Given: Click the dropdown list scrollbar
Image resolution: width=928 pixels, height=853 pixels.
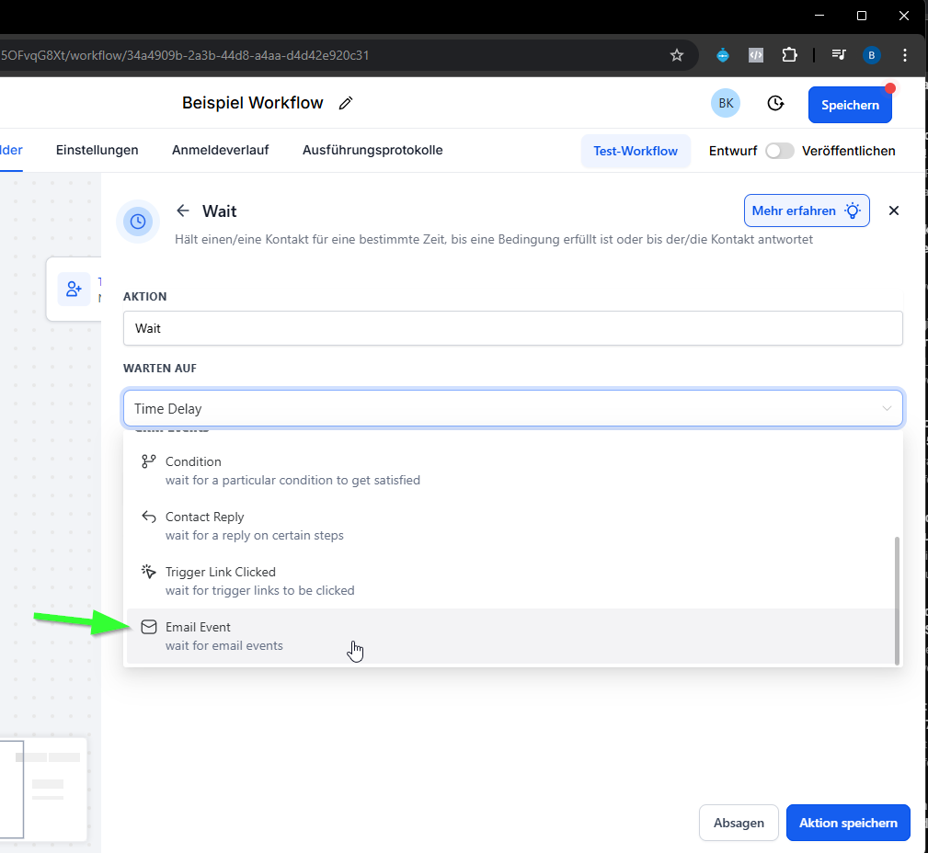Looking at the screenshot, I should click(x=897, y=600).
